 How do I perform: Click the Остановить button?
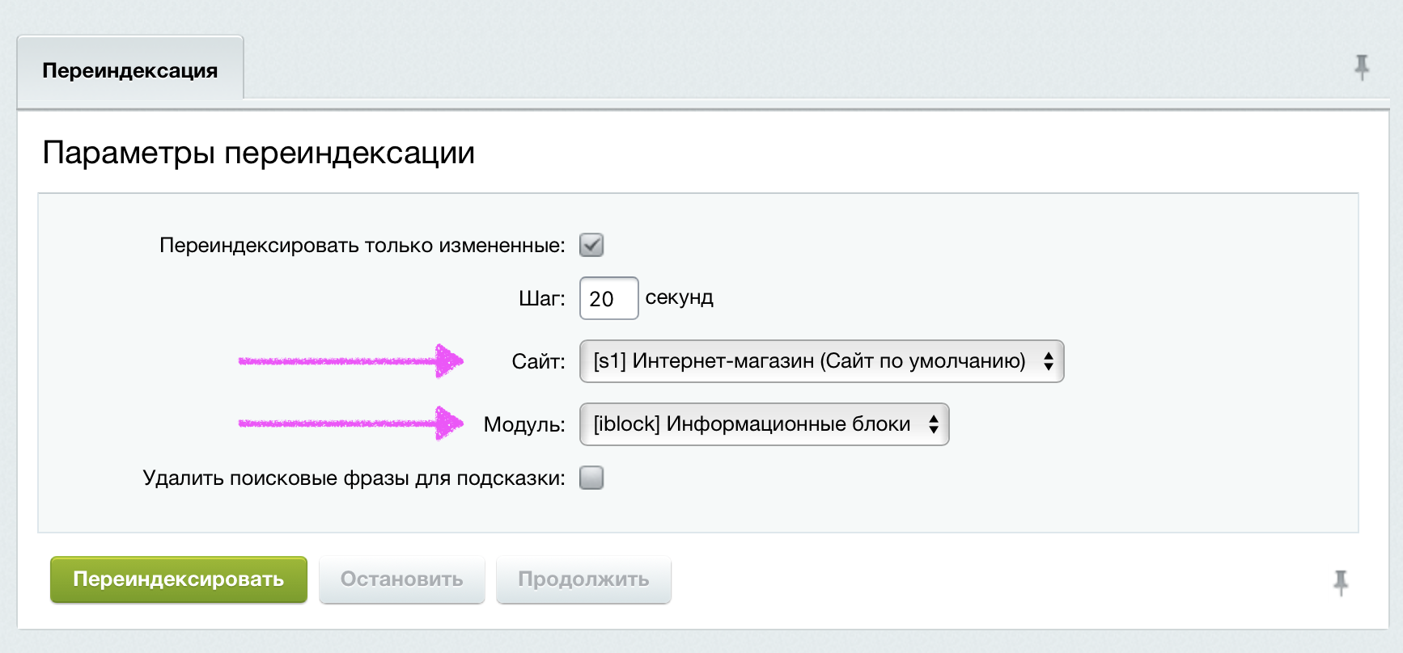(402, 579)
